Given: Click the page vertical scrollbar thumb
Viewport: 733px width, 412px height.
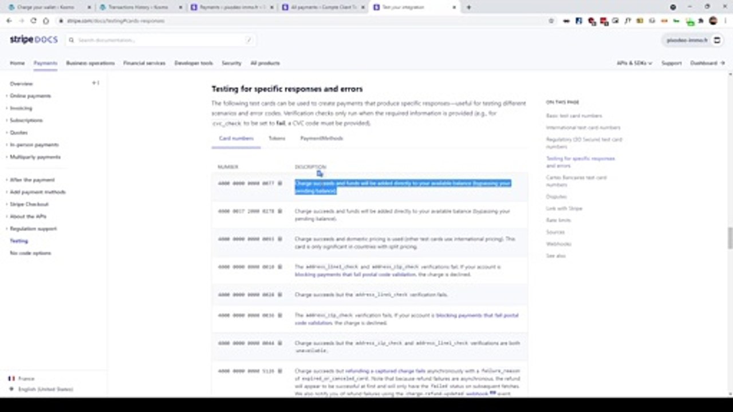Looking at the screenshot, I should click(730, 237).
